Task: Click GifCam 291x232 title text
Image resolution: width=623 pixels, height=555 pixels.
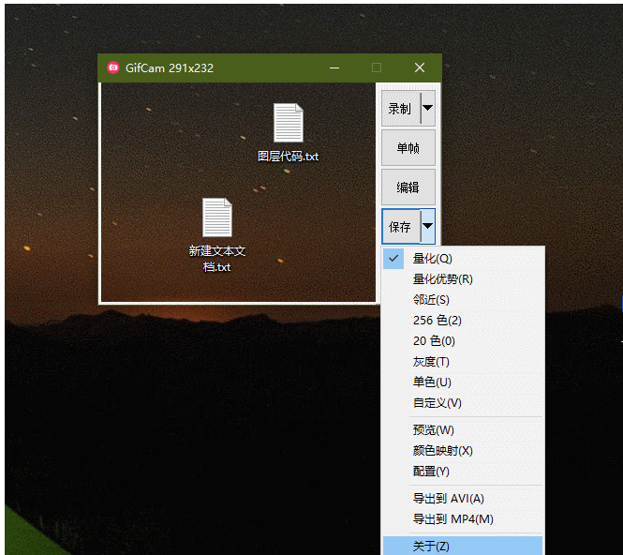Action: (x=170, y=68)
